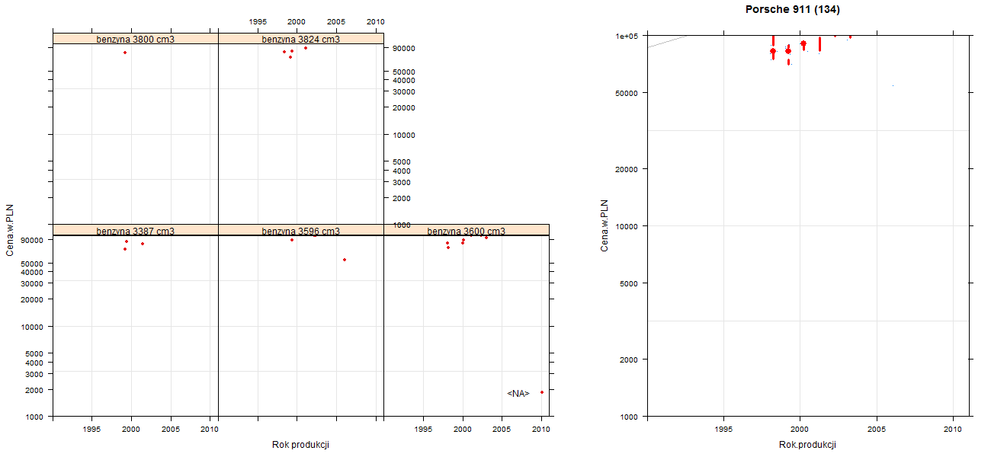
Task: Click the "90000" tick label beside the benzyna 3824 cm3 panel
Action: (402, 49)
